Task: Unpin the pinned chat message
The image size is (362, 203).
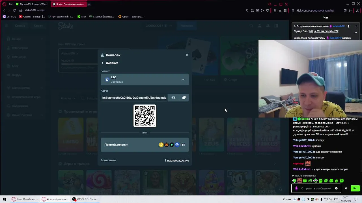Action: pos(348,26)
